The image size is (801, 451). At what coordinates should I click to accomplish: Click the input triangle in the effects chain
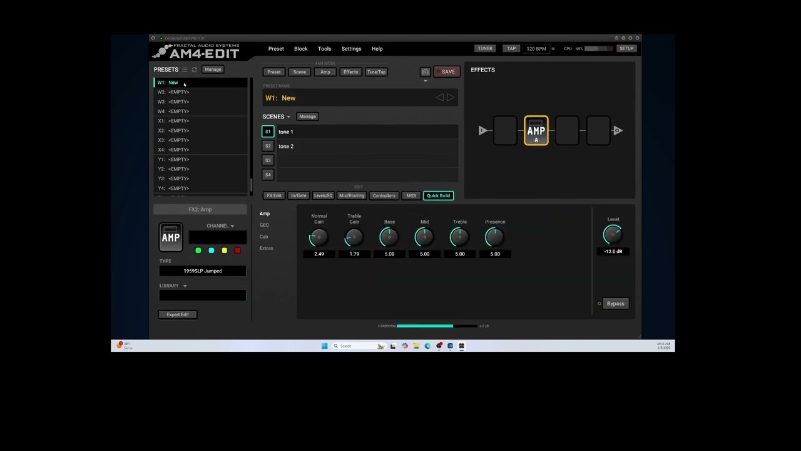tap(483, 130)
